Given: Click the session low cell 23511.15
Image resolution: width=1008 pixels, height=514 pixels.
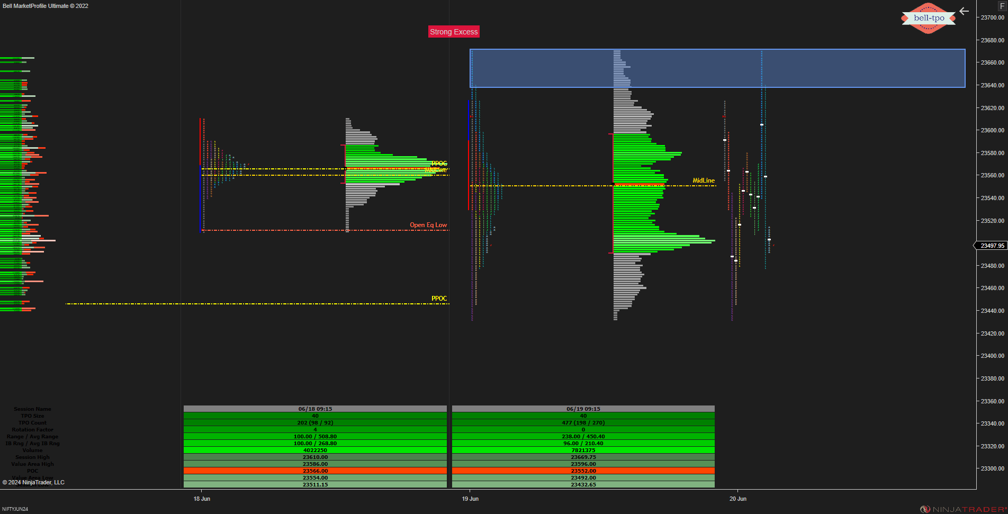Looking at the screenshot, I should pos(315,484).
